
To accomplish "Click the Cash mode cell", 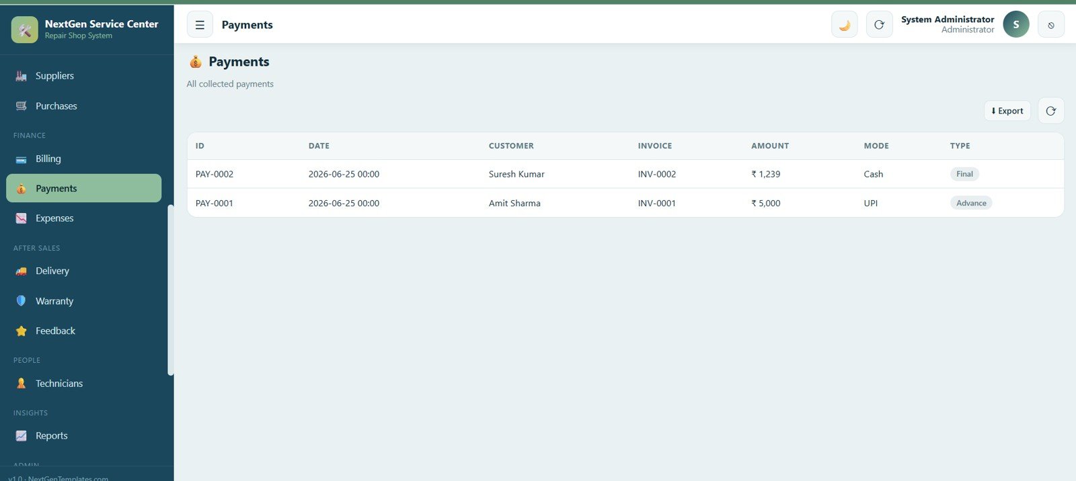I will 874,174.
